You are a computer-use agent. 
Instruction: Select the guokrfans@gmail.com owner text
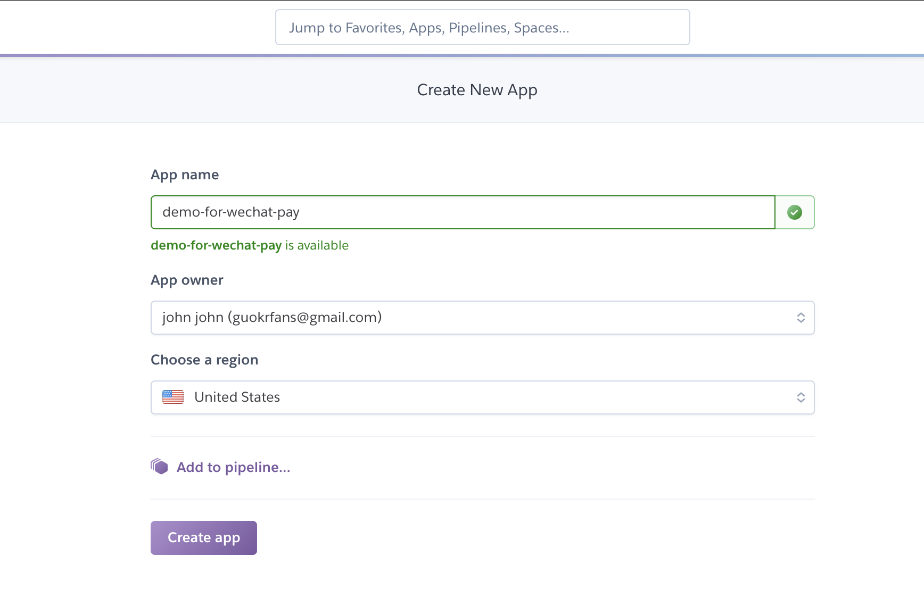[305, 318]
